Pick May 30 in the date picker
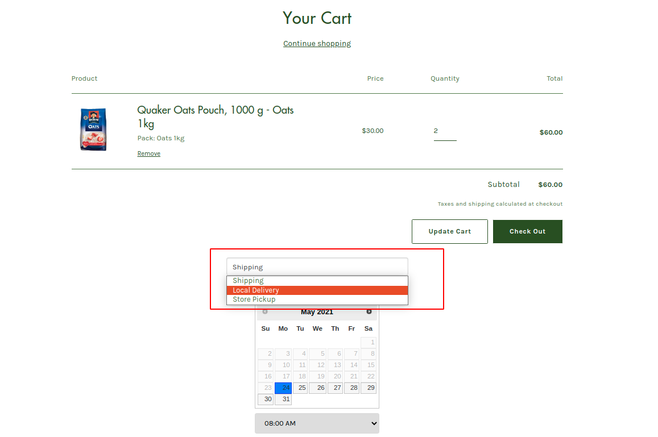The image size is (658, 437). (266, 399)
